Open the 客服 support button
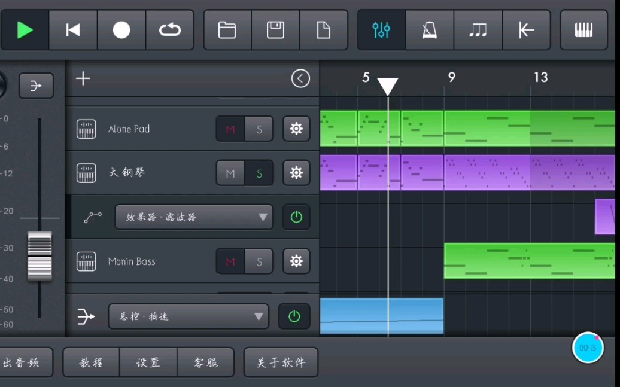 (206, 362)
